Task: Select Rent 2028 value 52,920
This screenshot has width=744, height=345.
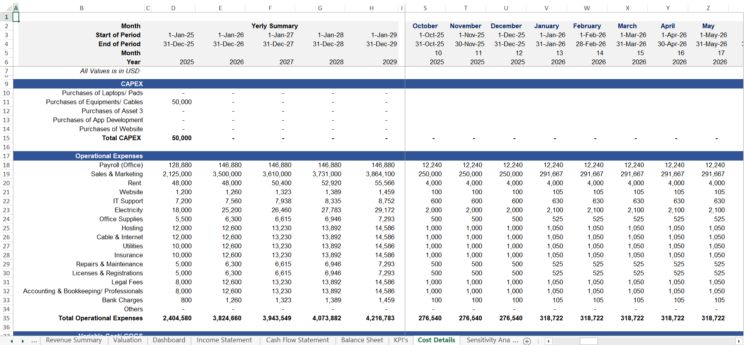Action: coord(331,183)
